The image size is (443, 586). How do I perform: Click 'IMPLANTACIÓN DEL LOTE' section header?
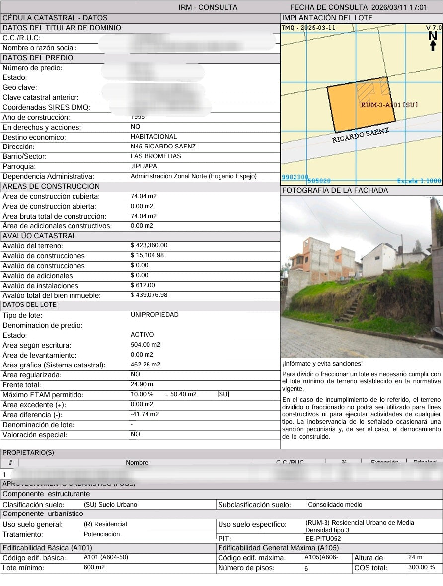(x=327, y=18)
